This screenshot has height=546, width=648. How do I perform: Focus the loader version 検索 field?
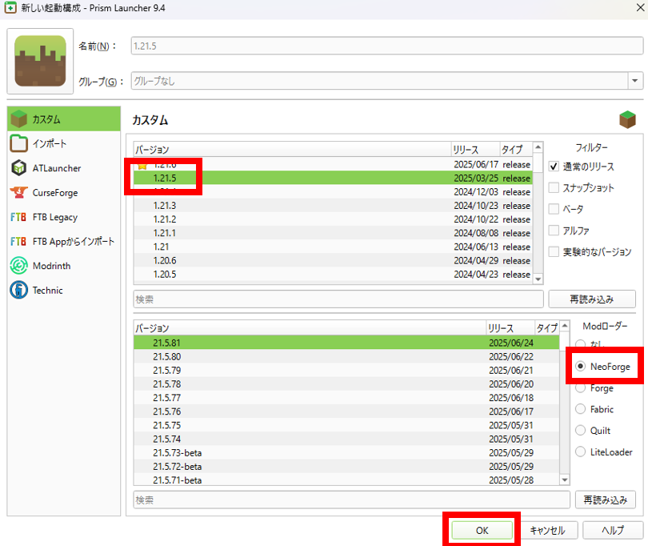click(352, 500)
